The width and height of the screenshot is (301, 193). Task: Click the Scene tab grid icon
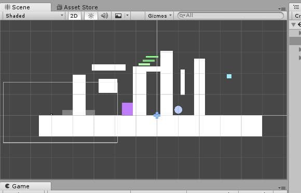[7, 7]
